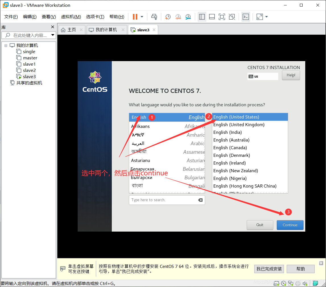
Task: Click the 帮助 button in install bar
Action: click(301, 269)
